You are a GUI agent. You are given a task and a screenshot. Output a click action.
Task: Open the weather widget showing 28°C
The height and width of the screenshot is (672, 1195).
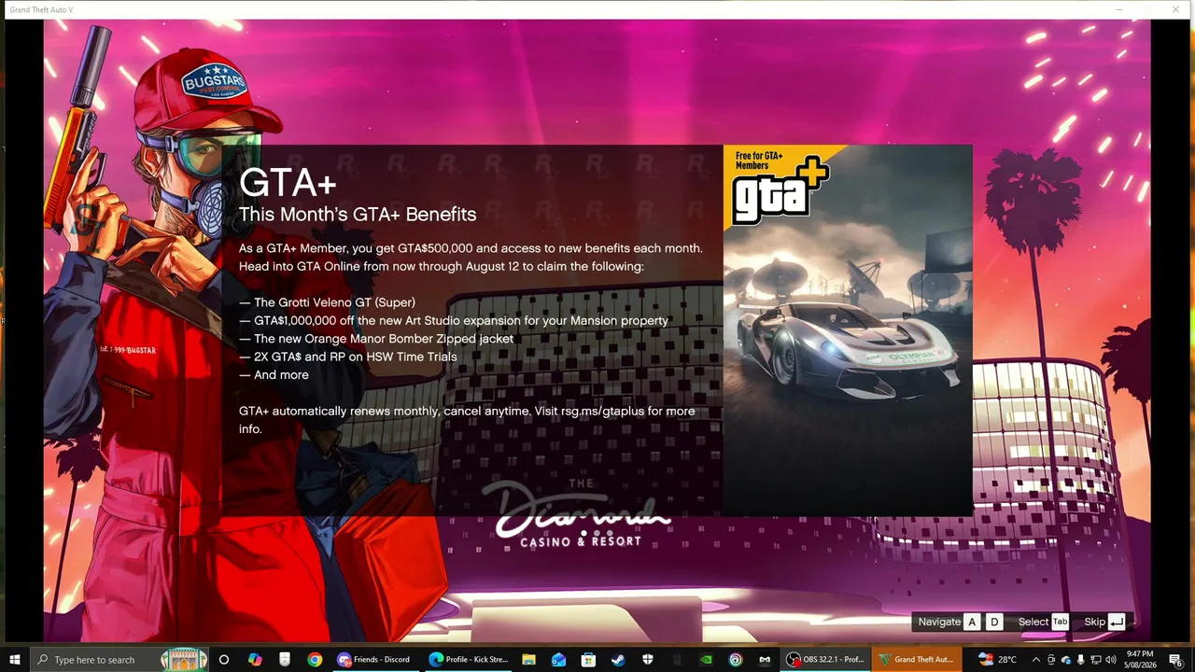click(997, 660)
